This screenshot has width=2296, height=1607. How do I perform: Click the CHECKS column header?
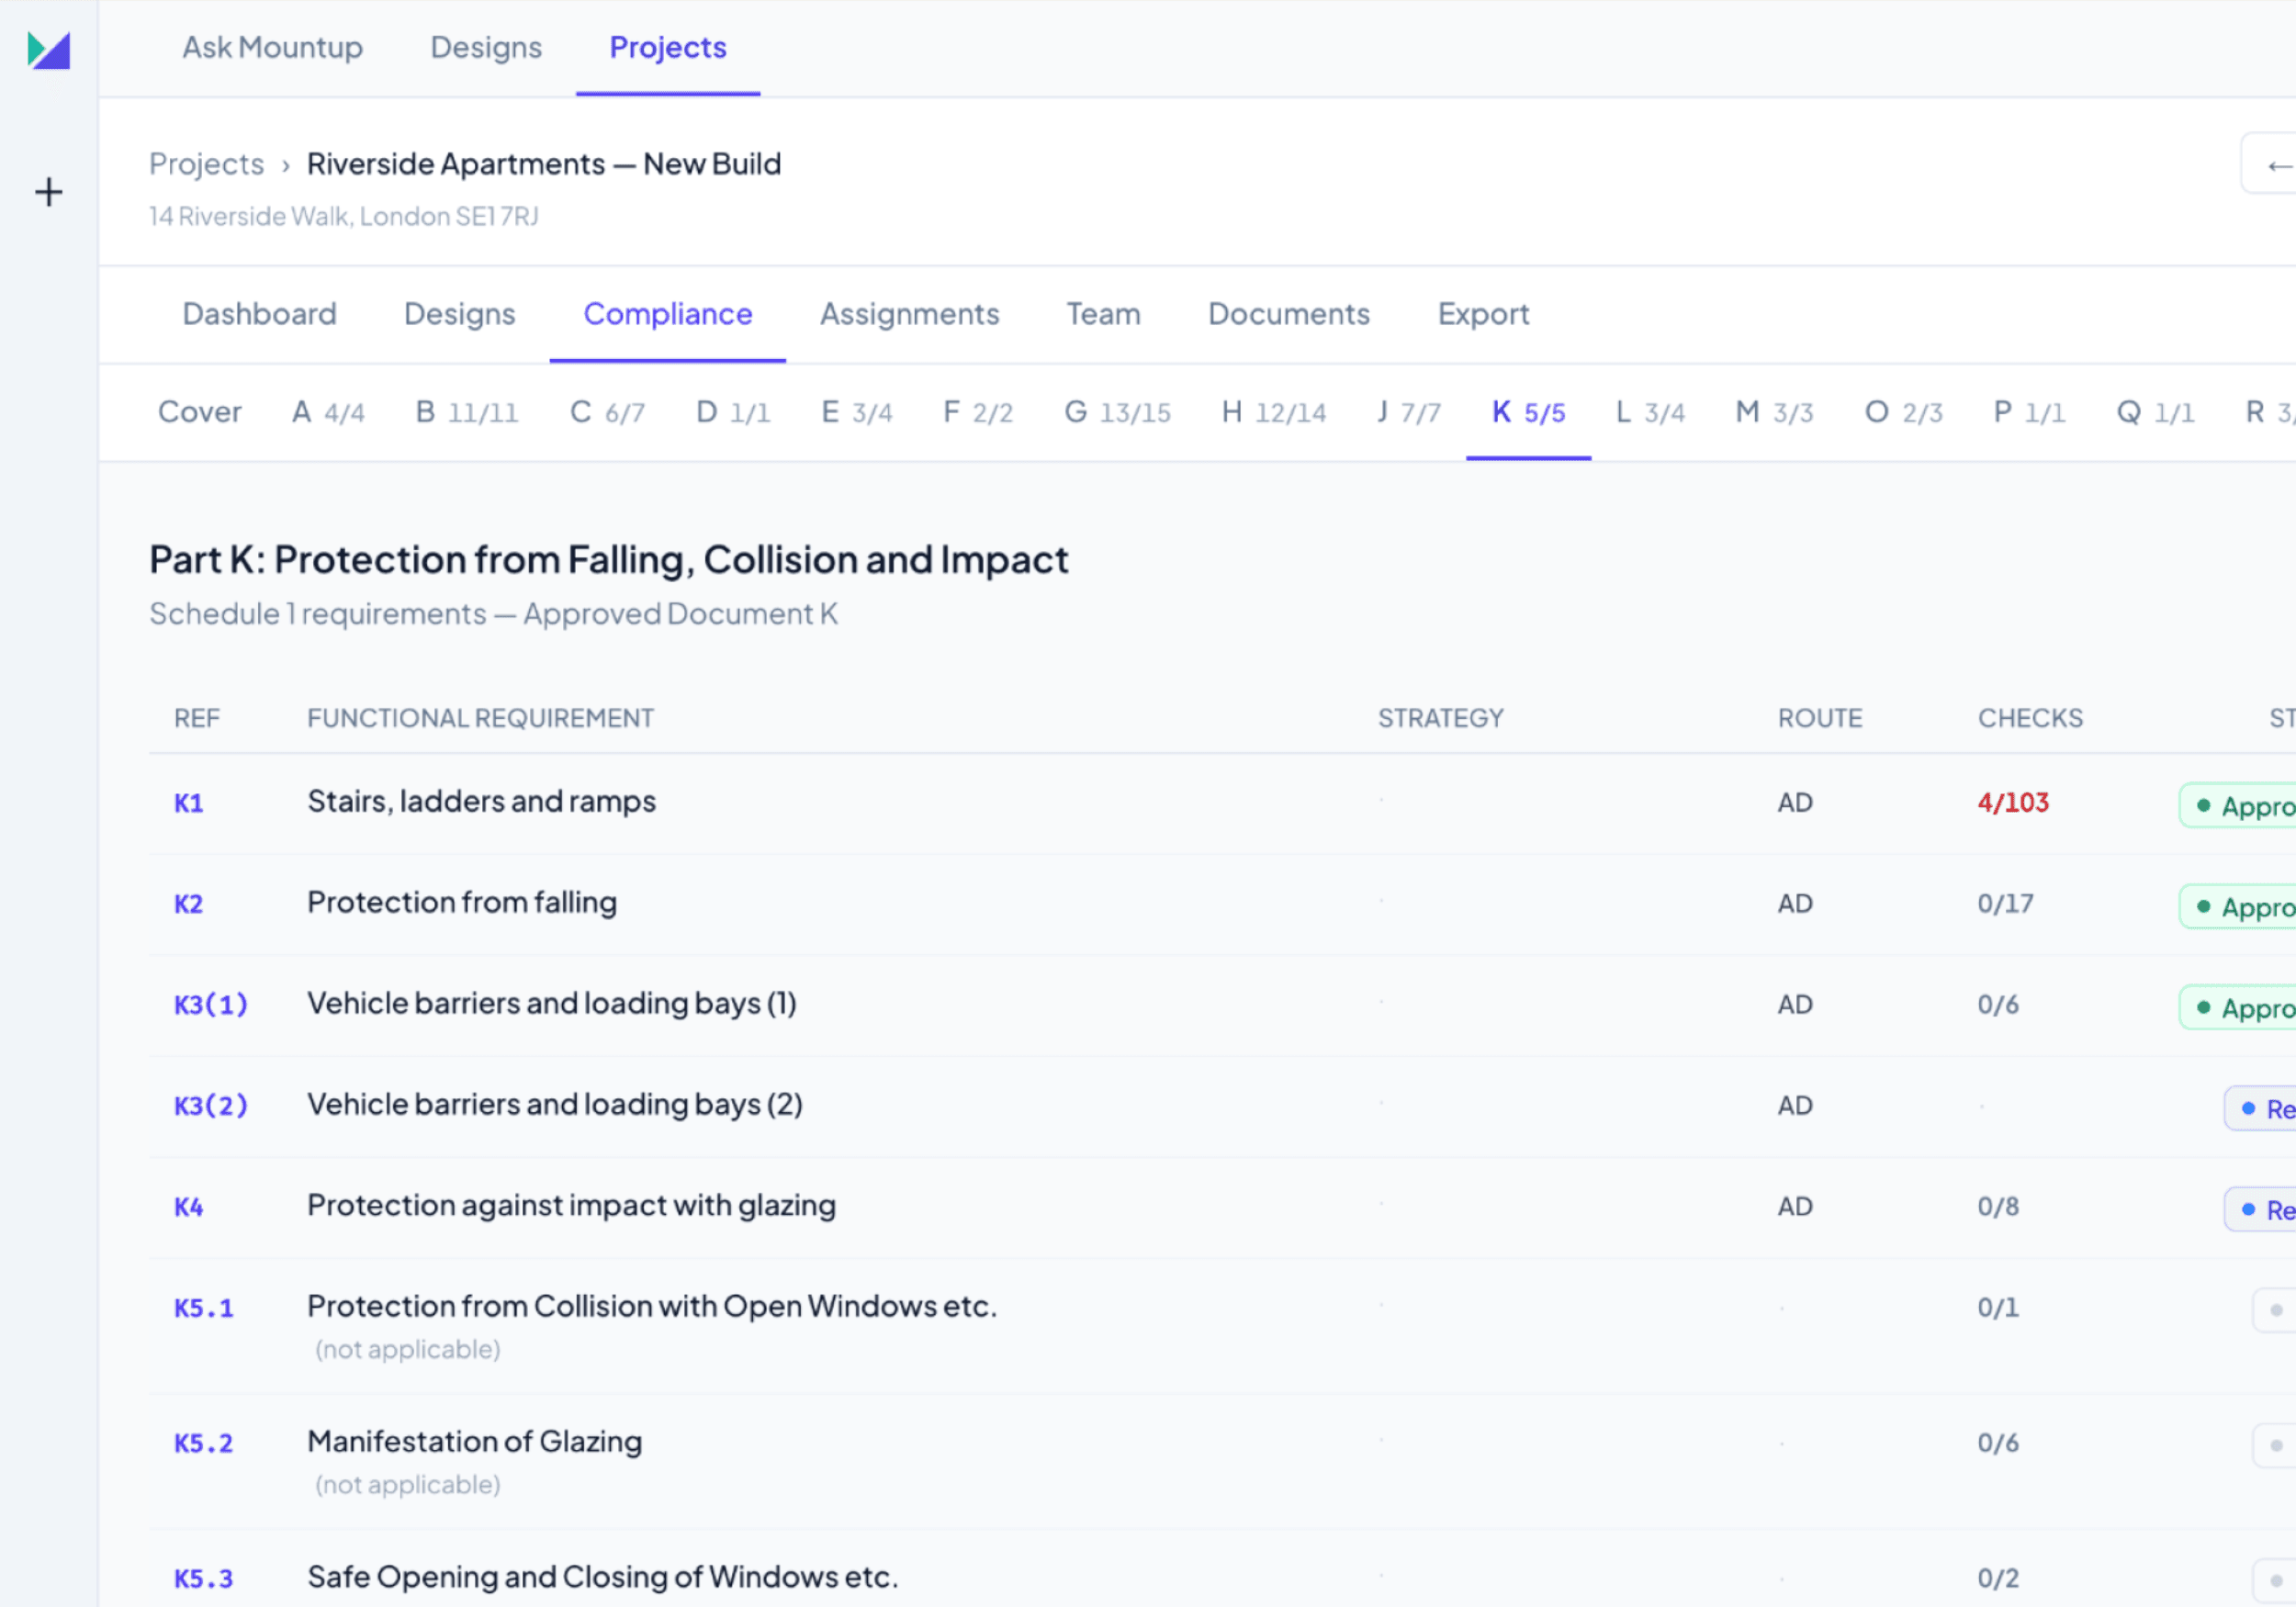(2030, 719)
